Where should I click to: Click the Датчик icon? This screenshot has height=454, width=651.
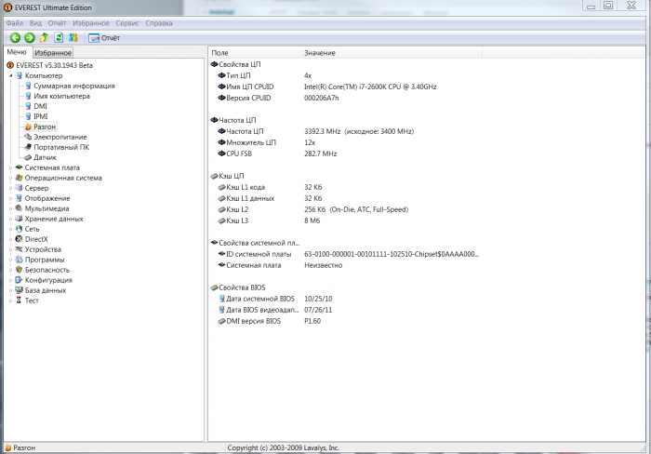point(28,157)
